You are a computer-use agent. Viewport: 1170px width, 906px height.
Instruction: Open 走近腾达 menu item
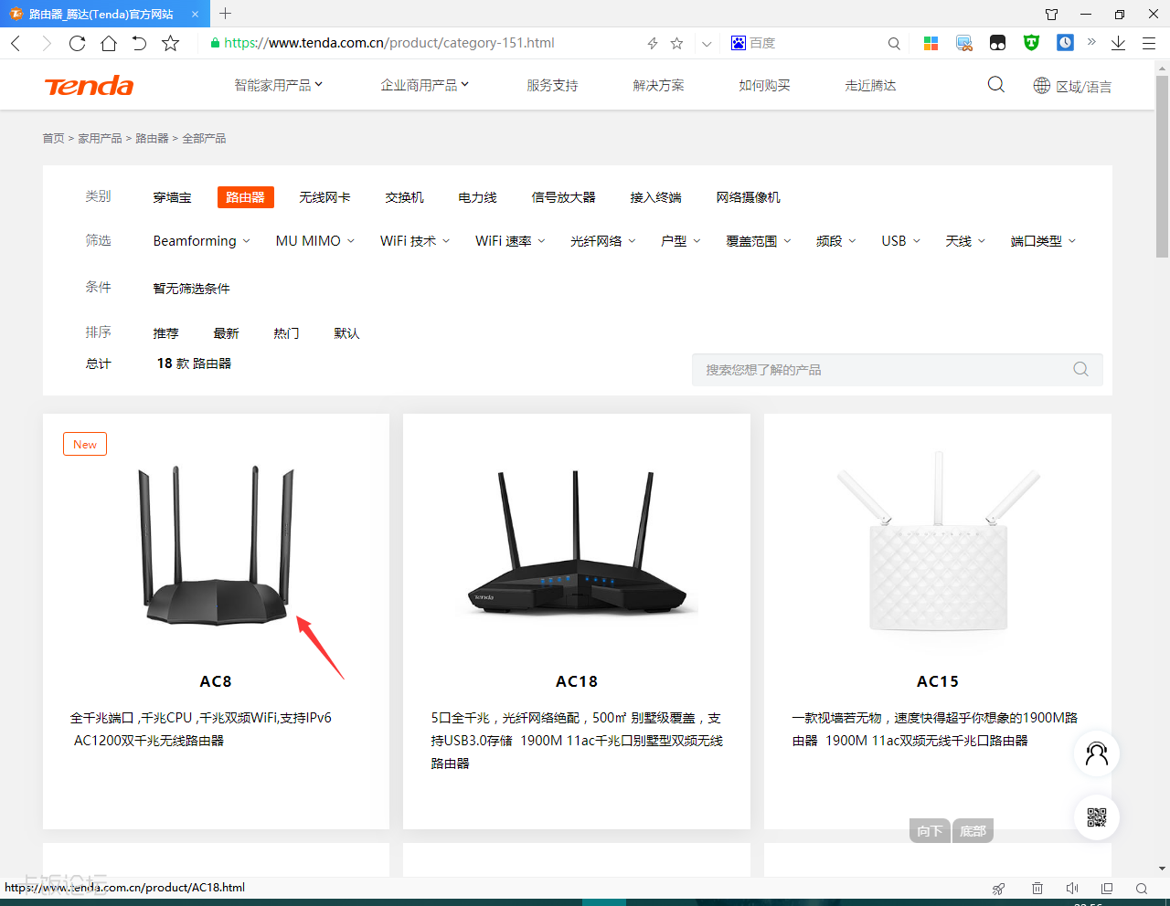(870, 85)
